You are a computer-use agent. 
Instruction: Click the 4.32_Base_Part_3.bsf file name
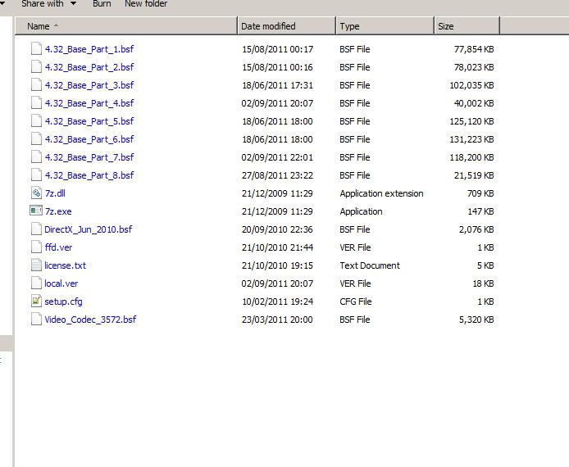(x=89, y=85)
